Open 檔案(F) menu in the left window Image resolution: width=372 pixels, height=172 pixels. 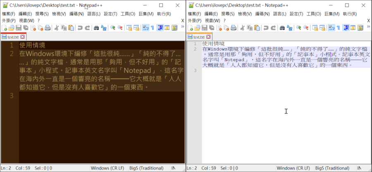pyautogui.click(x=9, y=14)
